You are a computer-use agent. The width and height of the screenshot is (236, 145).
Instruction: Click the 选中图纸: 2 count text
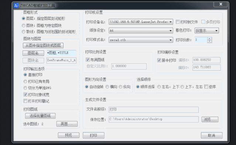33,124
